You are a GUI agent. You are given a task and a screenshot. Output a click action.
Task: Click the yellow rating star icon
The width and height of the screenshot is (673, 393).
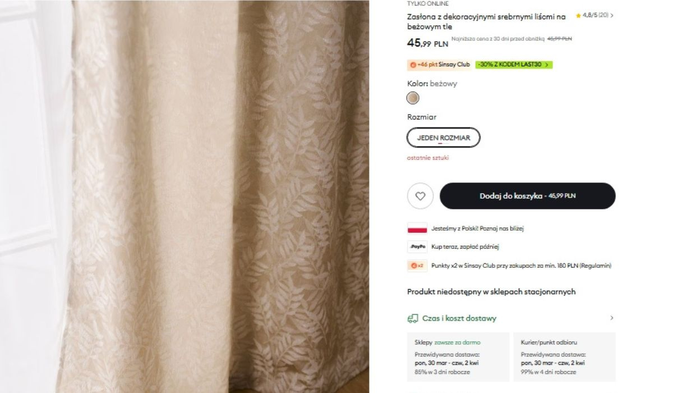[x=578, y=16]
